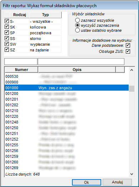Toggle the SK końcowa checkbox
The width and height of the screenshot is (139, 187).
[x=7, y=27]
